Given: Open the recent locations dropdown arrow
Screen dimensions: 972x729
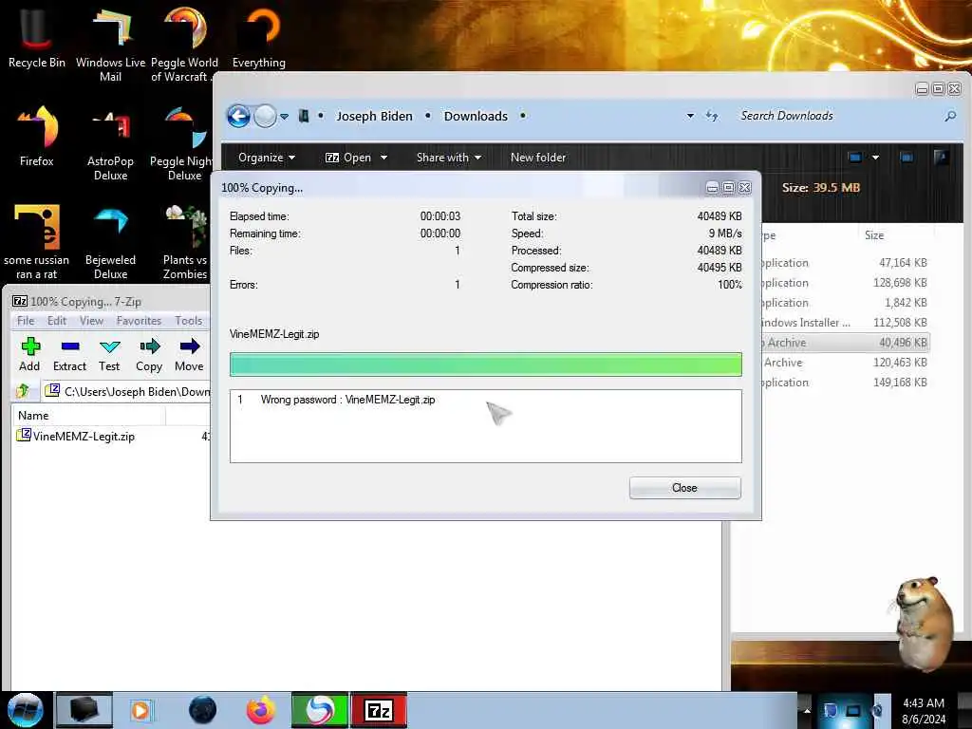Looking at the screenshot, I should point(284,116).
